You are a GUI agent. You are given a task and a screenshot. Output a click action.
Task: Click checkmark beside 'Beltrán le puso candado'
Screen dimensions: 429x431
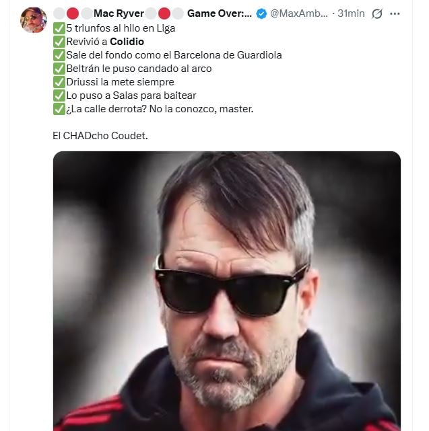point(59,69)
